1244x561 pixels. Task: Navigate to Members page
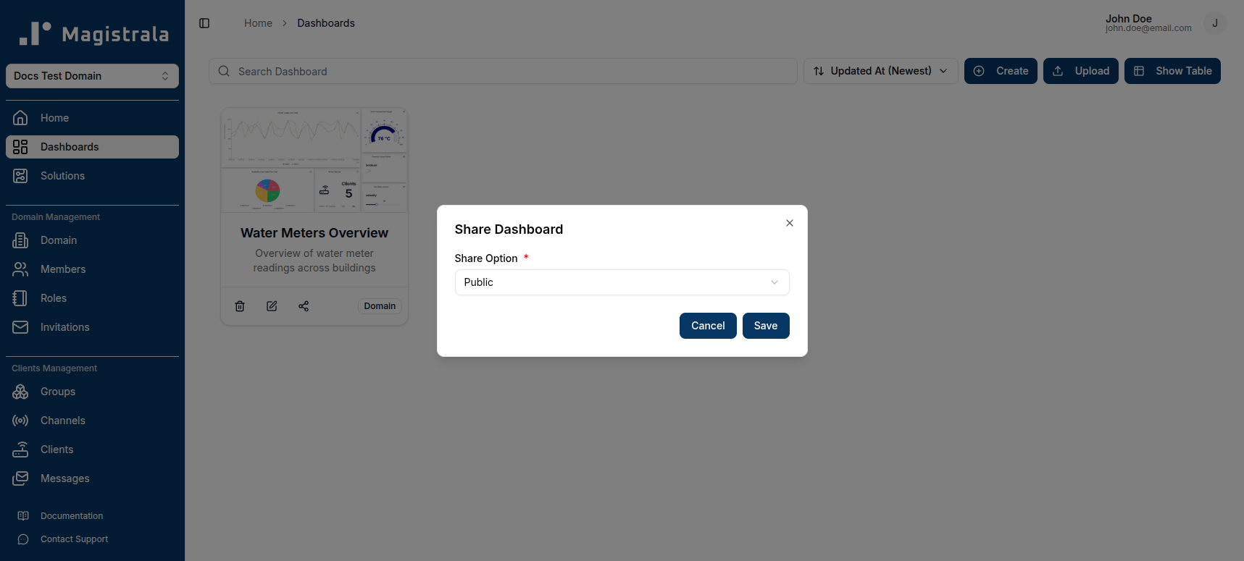click(92, 269)
